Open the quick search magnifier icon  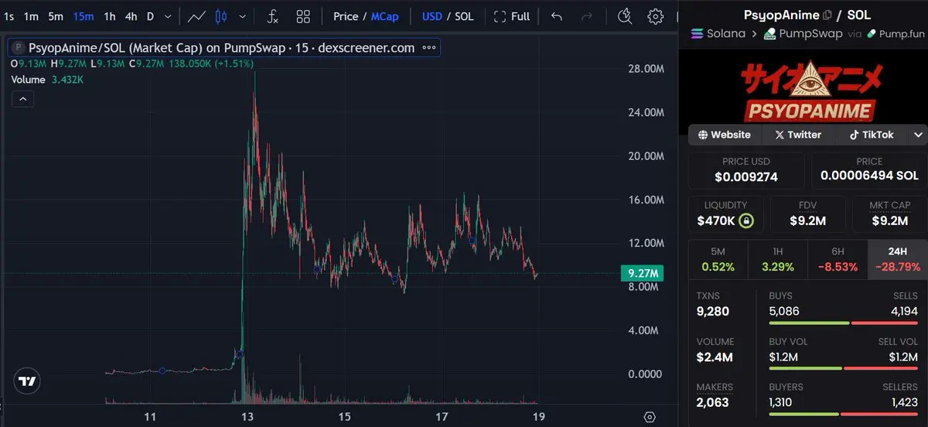tap(626, 16)
